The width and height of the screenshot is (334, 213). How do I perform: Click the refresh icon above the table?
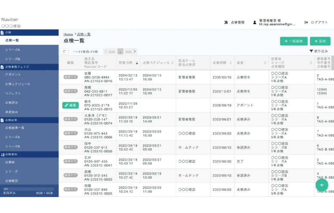64,51
